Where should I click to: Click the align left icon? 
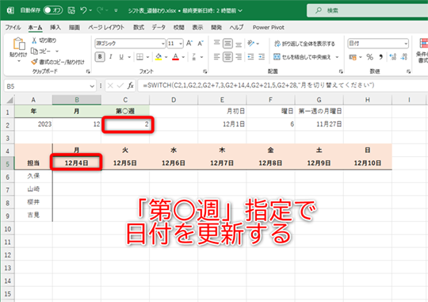(216, 57)
